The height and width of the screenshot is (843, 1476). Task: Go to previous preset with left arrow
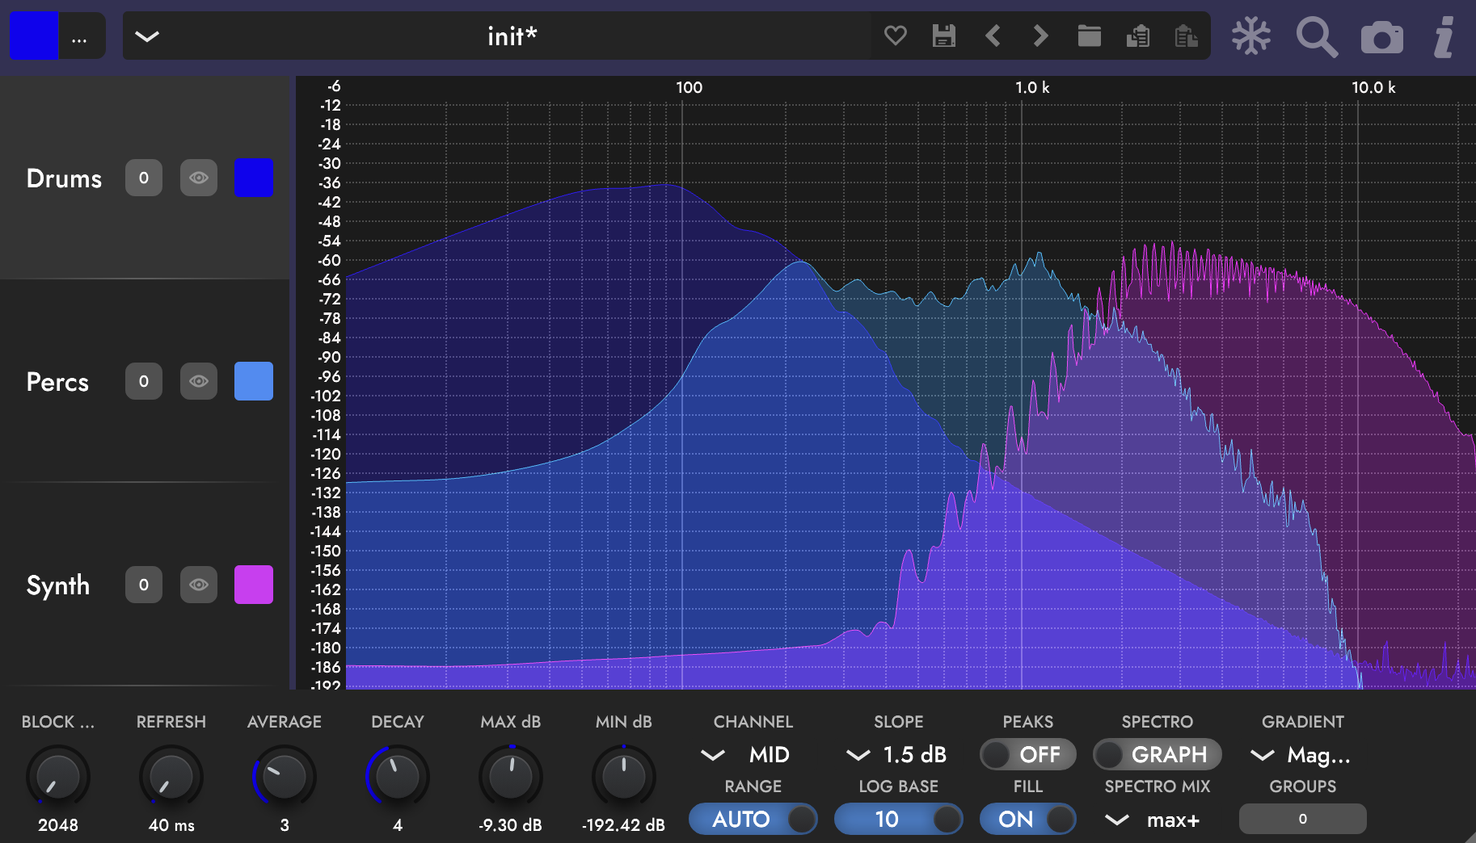993,36
